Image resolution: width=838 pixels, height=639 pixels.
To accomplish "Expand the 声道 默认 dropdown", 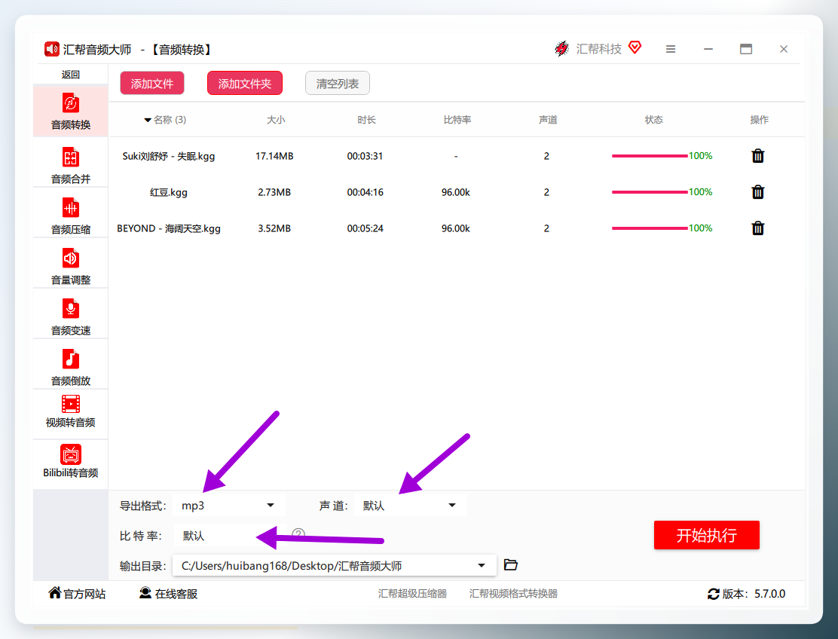I will point(410,506).
